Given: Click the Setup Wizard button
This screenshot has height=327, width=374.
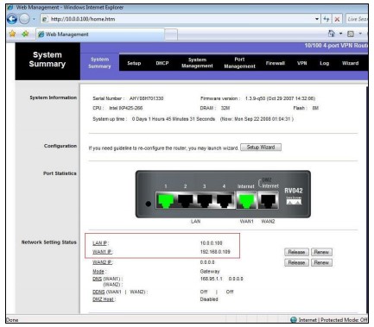Looking at the screenshot, I should (261, 148).
